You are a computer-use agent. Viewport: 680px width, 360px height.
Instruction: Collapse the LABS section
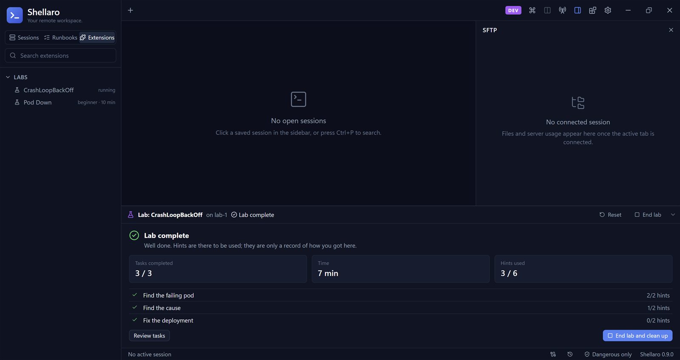tap(17, 77)
